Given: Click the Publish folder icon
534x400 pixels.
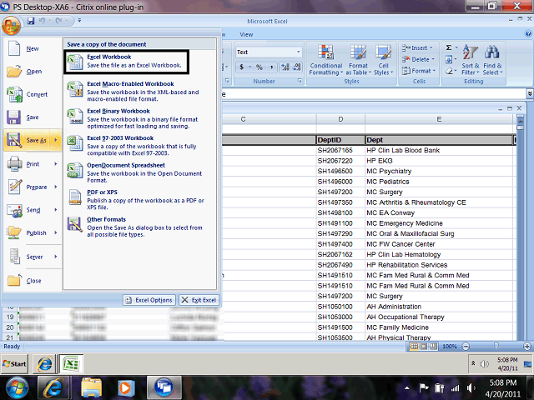Looking at the screenshot, I should (x=14, y=232).
